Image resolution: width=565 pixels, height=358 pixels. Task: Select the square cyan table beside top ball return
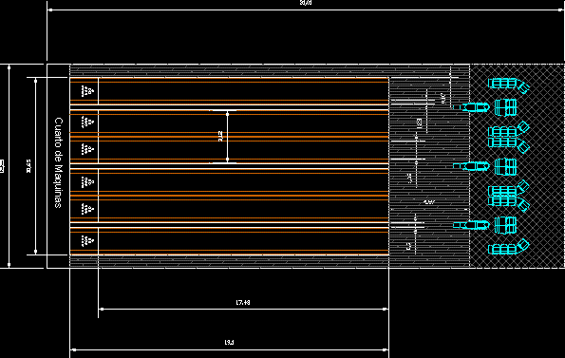point(505,107)
